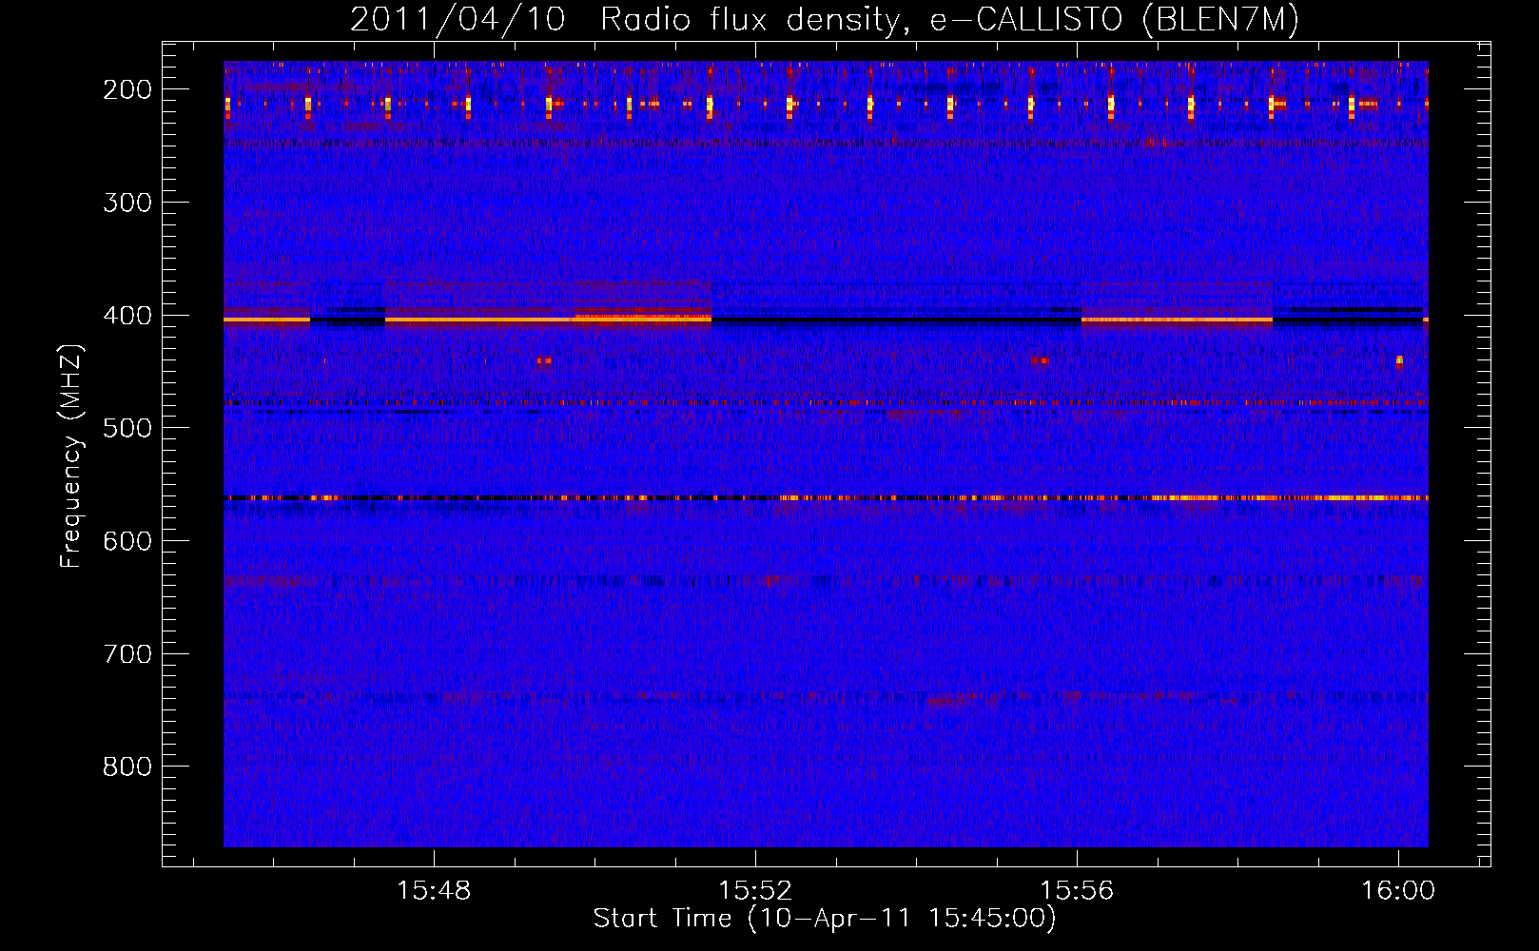The width and height of the screenshot is (1539, 951).
Task: Select the '400' frequency axis label
Action: pyautogui.click(x=127, y=316)
